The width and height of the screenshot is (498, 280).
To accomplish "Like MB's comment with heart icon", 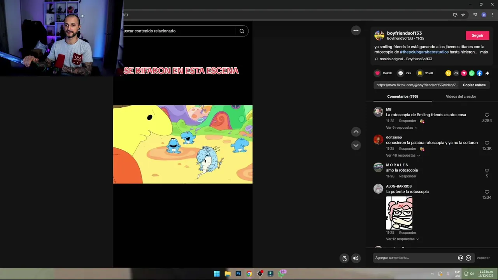I will tap(487, 115).
